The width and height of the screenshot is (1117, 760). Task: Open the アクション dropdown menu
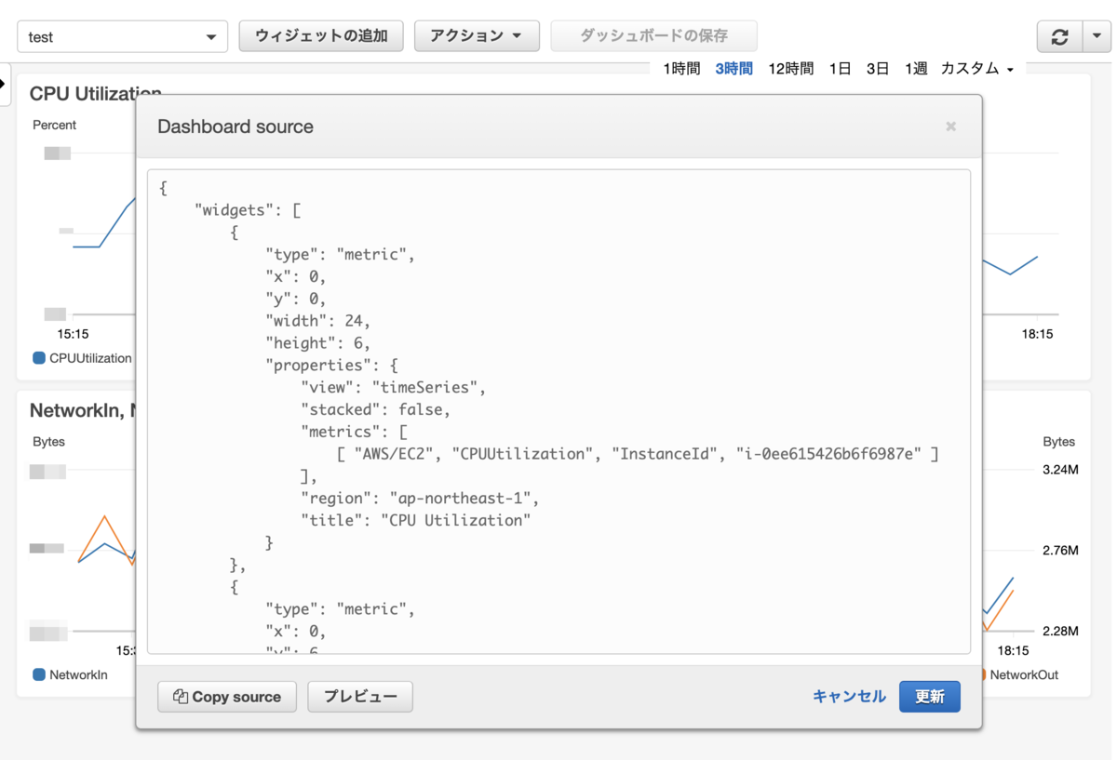click(x=477, y=36)
